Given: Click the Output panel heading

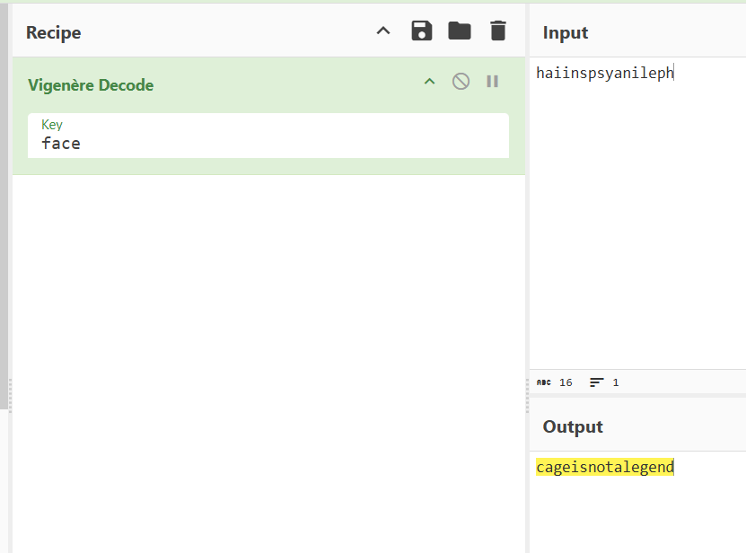Looking at the screenshot, I should click(x=573, y=426).
